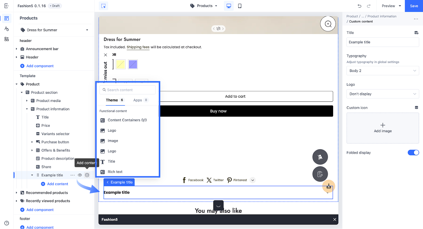Click the element inspector selection tool
The height and width of the screenshot is (229, 423).
pos(103,6)
